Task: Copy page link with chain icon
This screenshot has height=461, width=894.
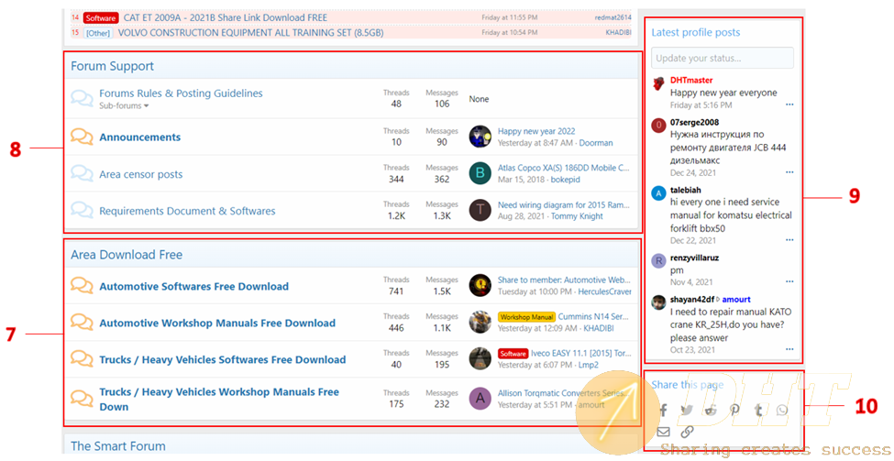Action: coord(687,432)
